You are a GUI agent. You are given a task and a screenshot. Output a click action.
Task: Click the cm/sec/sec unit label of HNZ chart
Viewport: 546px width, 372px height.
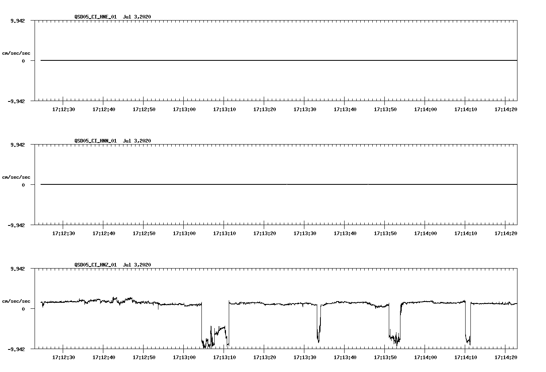16,301
